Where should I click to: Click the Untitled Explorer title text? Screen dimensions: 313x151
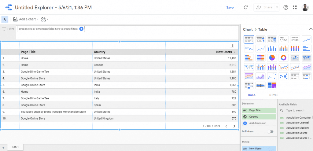click(x=53, y=8)
